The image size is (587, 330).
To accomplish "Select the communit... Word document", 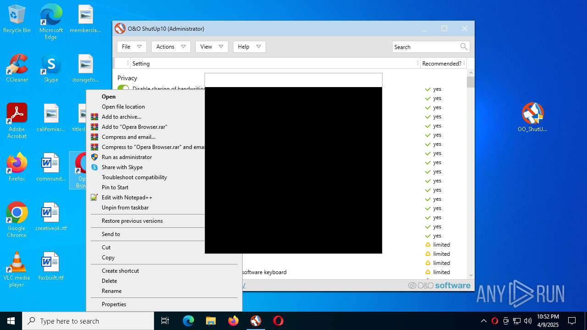I will (x=51, y=168).
